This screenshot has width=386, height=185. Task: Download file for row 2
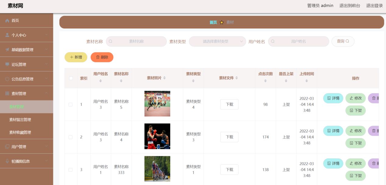229,137
